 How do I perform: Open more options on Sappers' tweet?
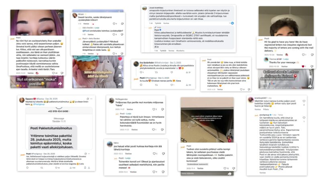(x=91, y=99)
